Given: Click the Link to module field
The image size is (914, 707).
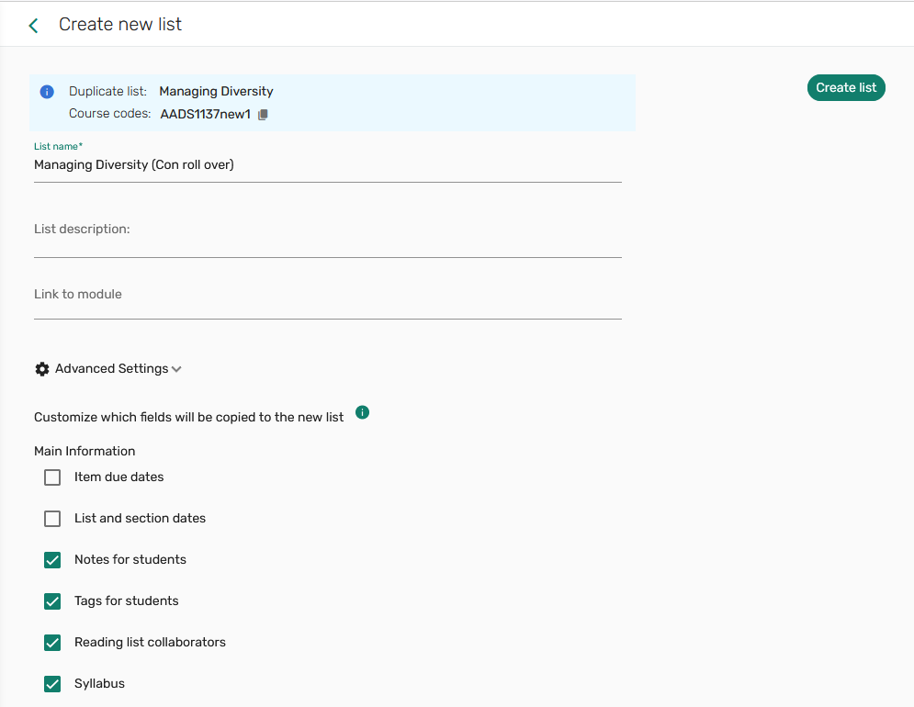Looking at the screenshot, I should (276, 294).
